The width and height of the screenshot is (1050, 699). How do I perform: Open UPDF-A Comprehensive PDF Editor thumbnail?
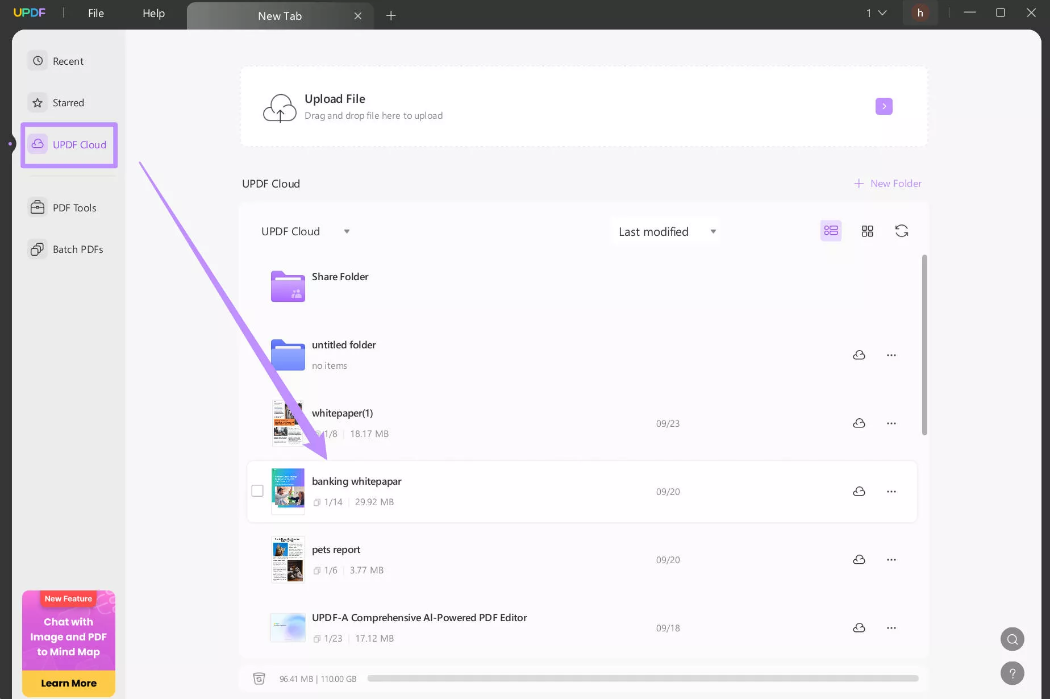click(x=288, y=627)
